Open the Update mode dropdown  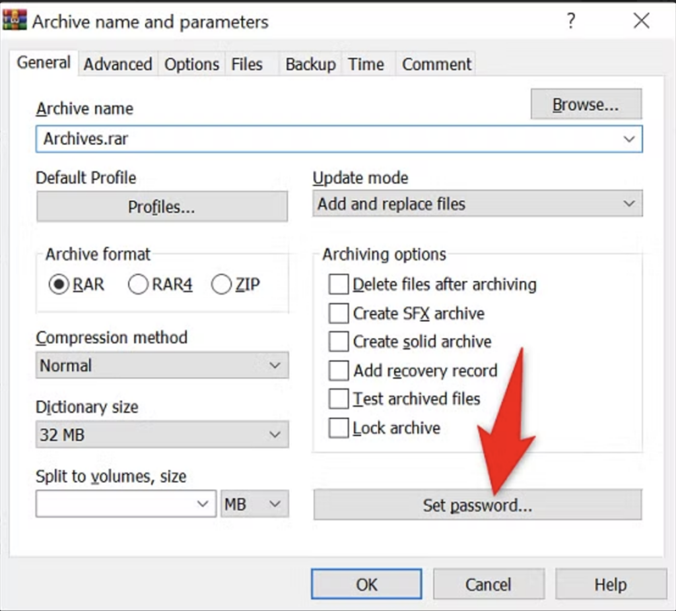click(x=478, y=203)
